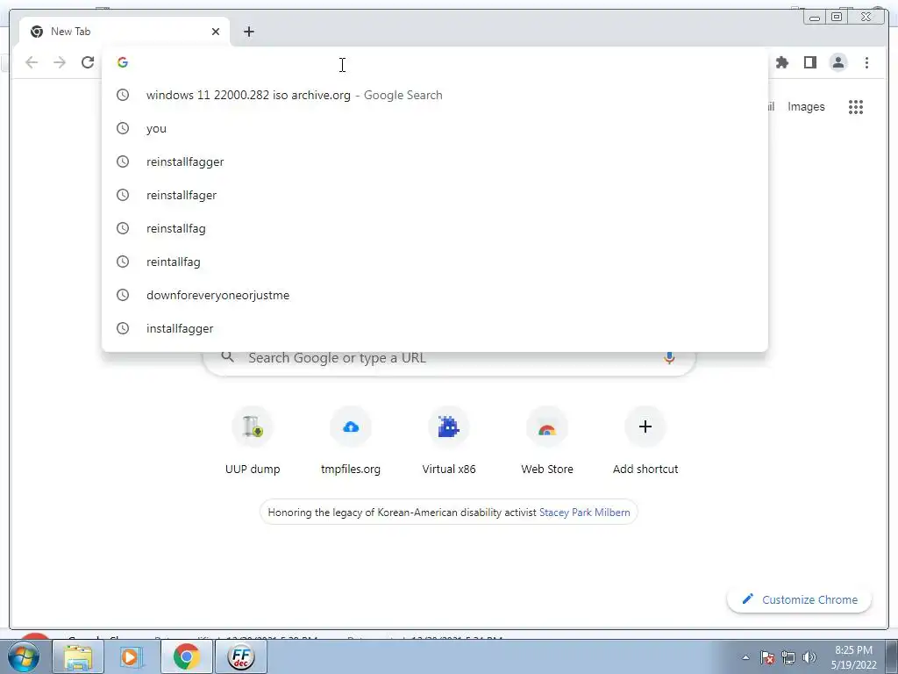Image resolution: width=898 pixels, height=674 pixels.
Task: Click the clock icon beside 'you' suggestion
Action: (x=123, y=128)
